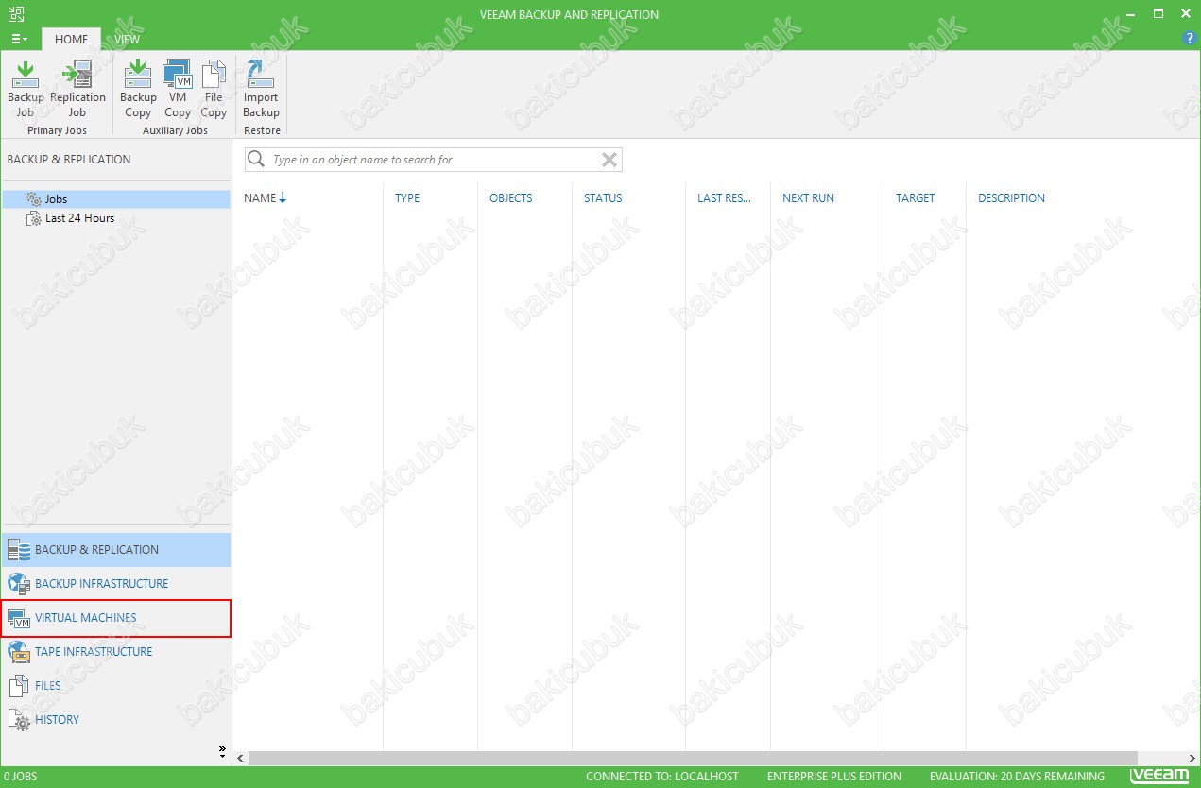Click Import Backup in Restore group
Viewport: 1201px width, 788px height.
(261, 89)
